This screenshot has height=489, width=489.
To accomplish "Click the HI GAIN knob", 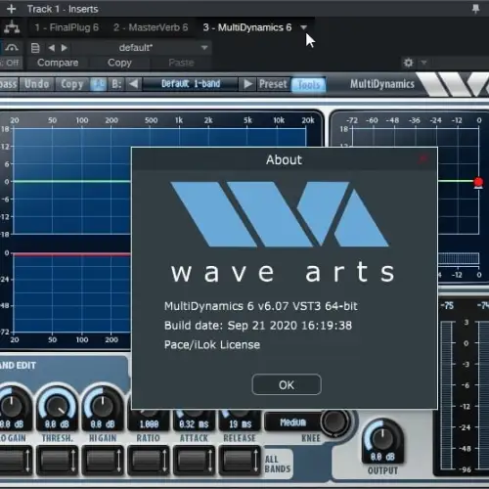I will (103, 405).
